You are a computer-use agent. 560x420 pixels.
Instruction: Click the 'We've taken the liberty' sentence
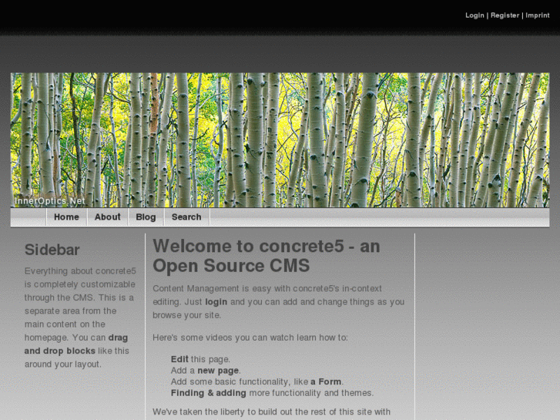coord(271,412)
